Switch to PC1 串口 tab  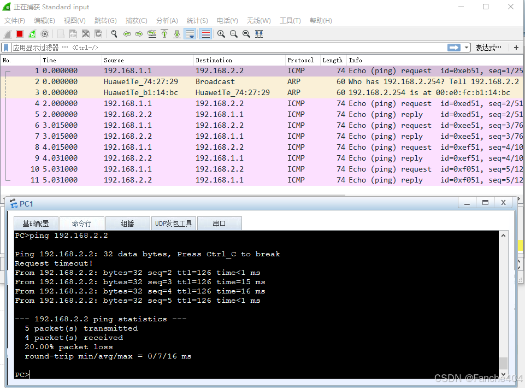coord(219,224)
